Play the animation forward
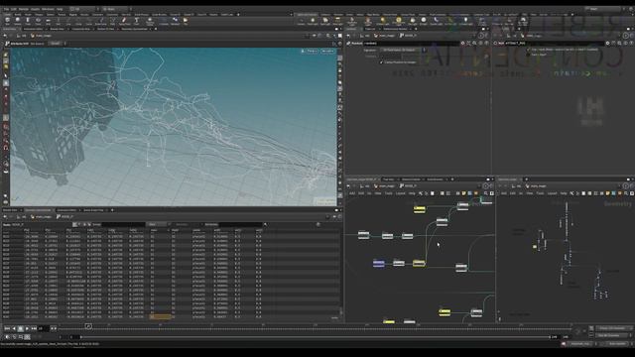The width and height of the screenshot is (635, 357). click(x=27, y=328)
